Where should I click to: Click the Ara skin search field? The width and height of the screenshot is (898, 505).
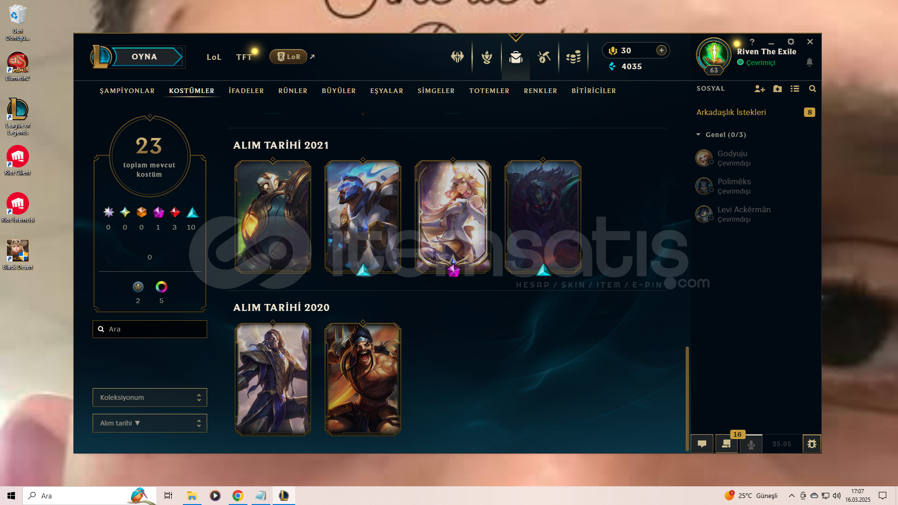pyautogui.click(x=150, y=329)
